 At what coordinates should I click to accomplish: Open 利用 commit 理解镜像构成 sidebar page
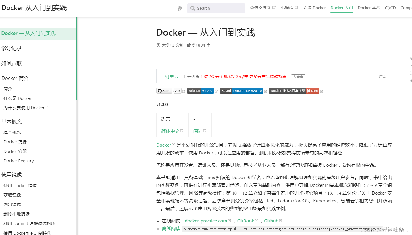(30, 224)
